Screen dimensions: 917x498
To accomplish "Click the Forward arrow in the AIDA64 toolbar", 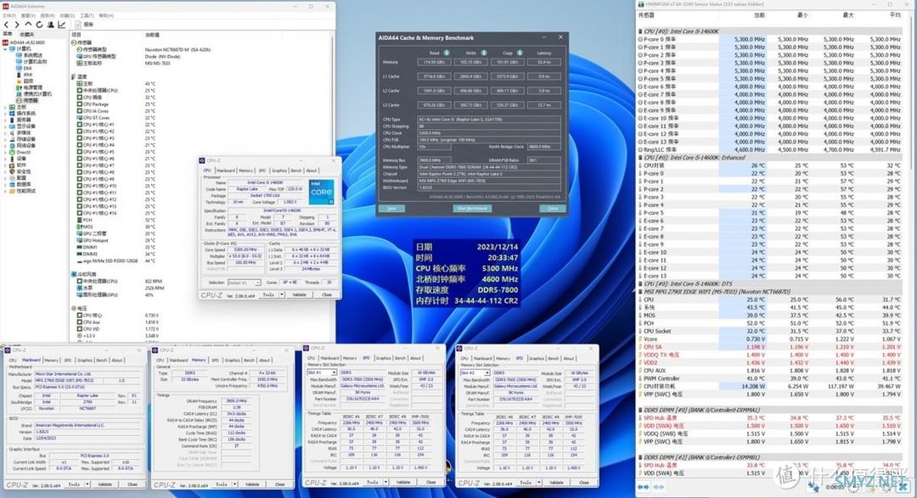I will click(17, 25).
